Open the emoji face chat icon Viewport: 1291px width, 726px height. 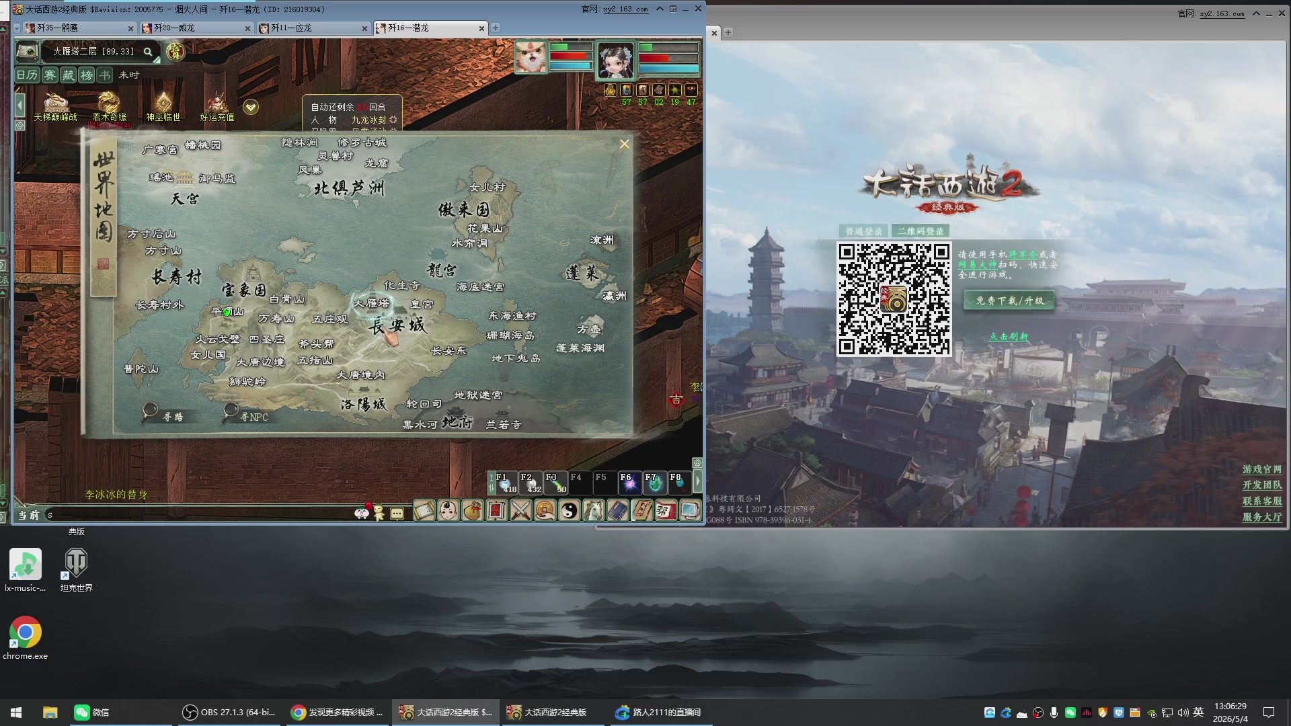(362, 514)
